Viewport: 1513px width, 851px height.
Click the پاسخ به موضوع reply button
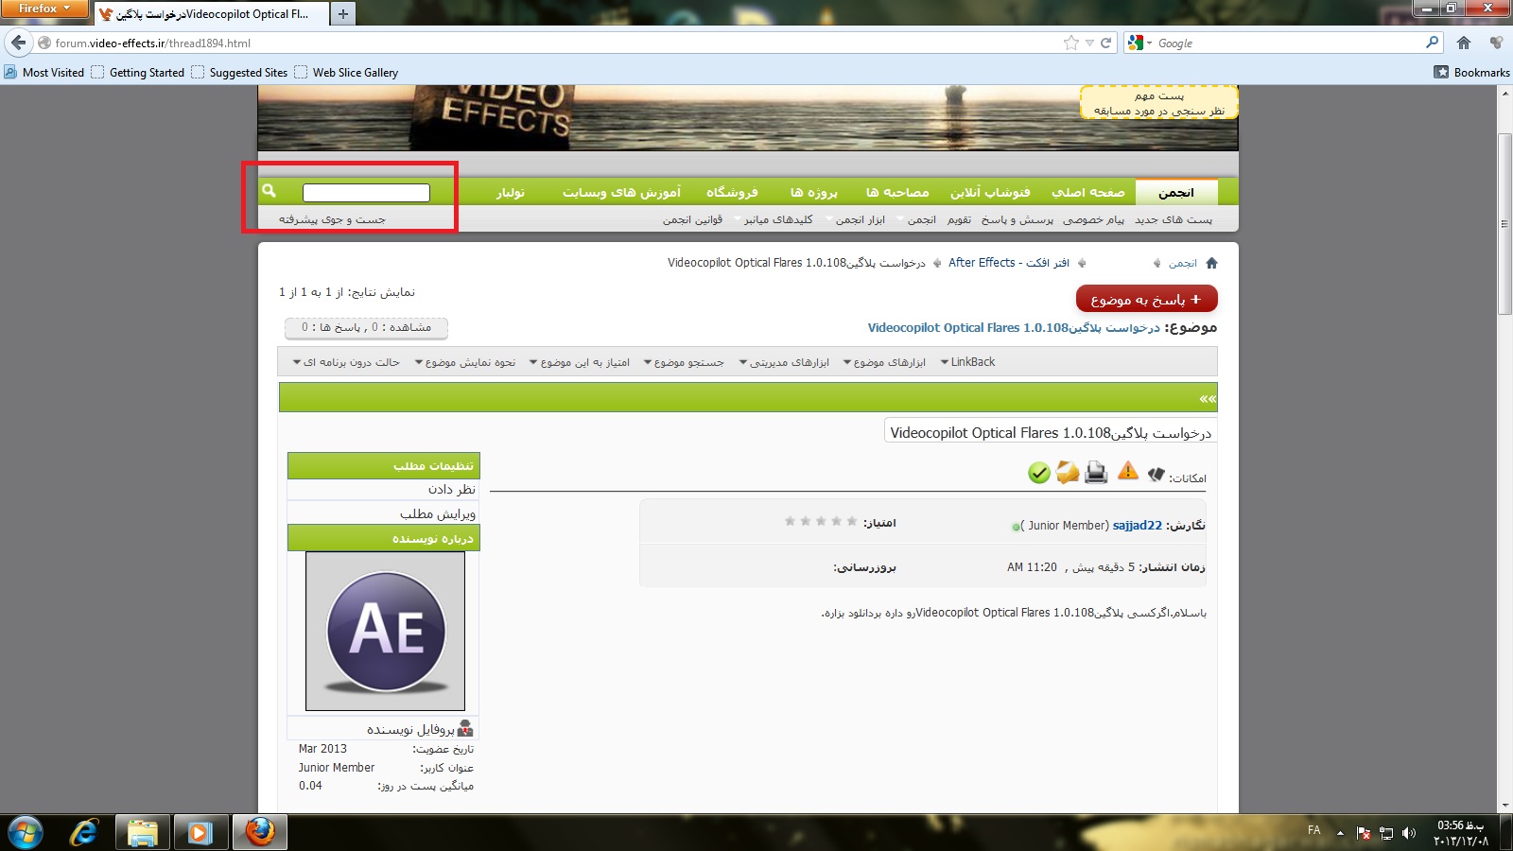pos(1146,299)
